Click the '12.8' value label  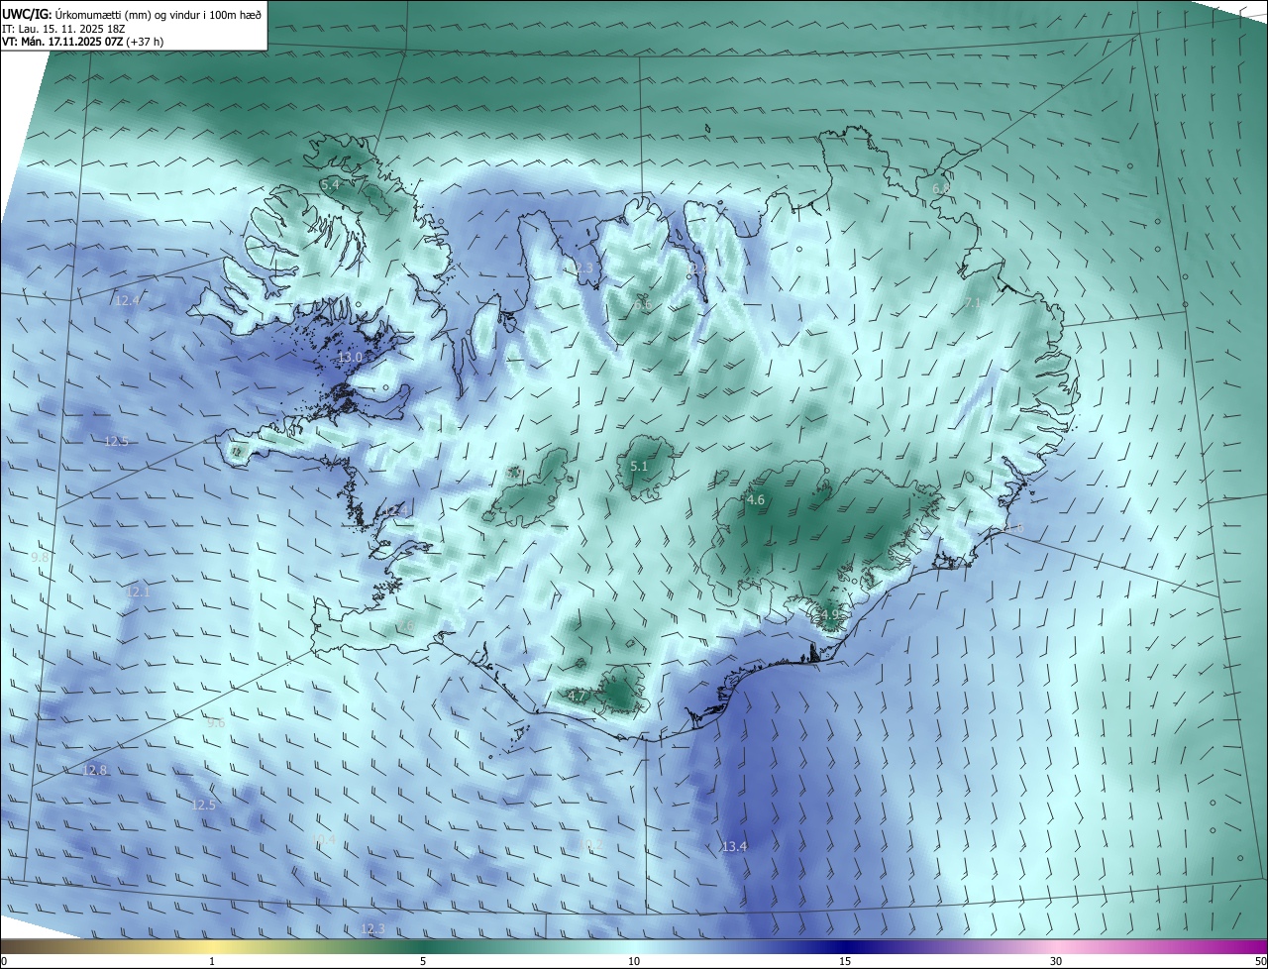point(94,770)
